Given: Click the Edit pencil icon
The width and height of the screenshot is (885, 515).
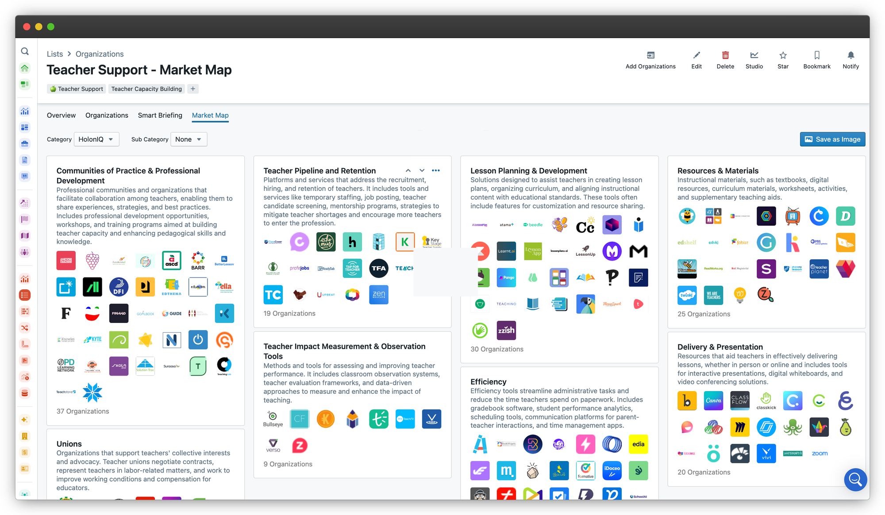Looking at the screenshot, I should 696,55.
